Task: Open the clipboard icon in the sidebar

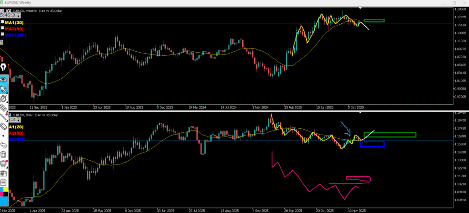Action: pyautogui.click(x=4, y=182)
